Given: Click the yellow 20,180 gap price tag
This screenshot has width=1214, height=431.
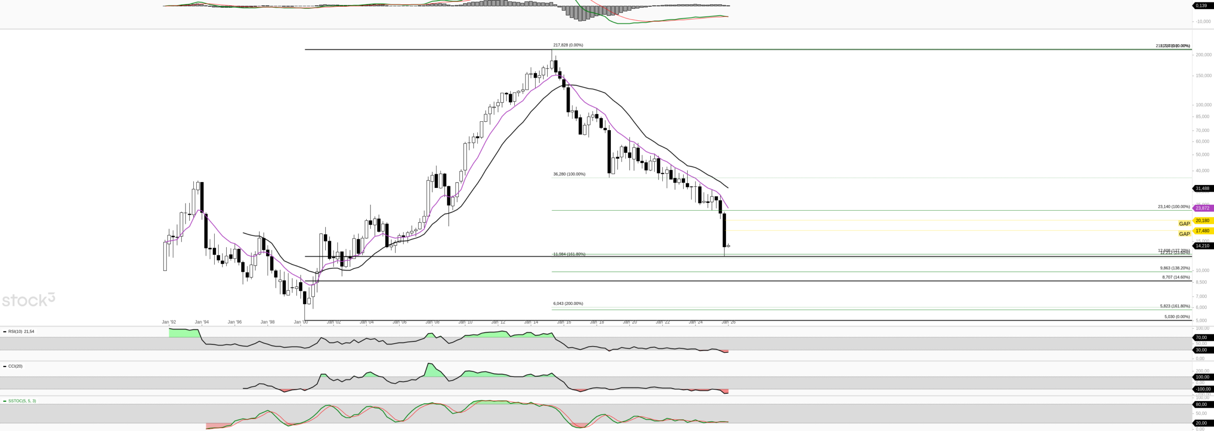Looking at the screenshot, I should pyautogui.click(x=1202, y=221).
